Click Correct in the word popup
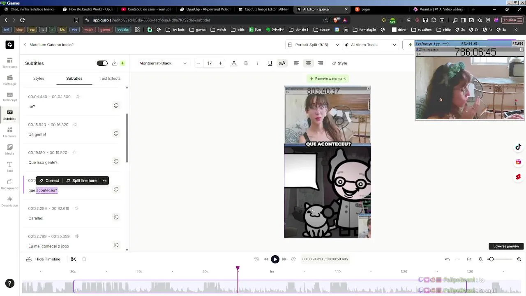Viewport: 526px width, 296px height. click(x=49, y=180)
